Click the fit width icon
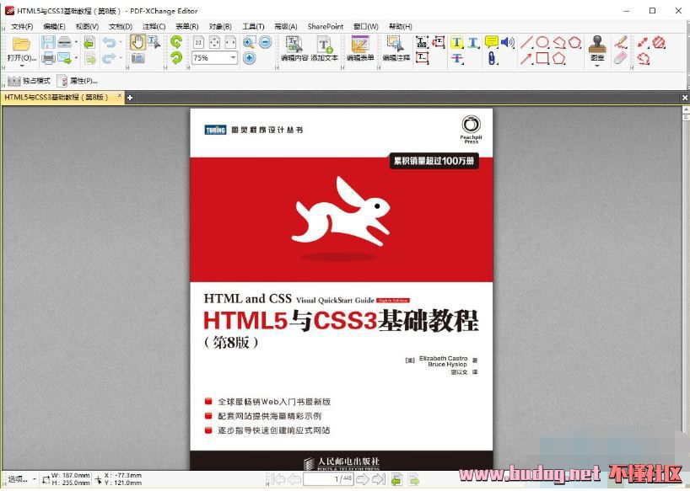Screen dimensions: 690x491 click(230, 42)
